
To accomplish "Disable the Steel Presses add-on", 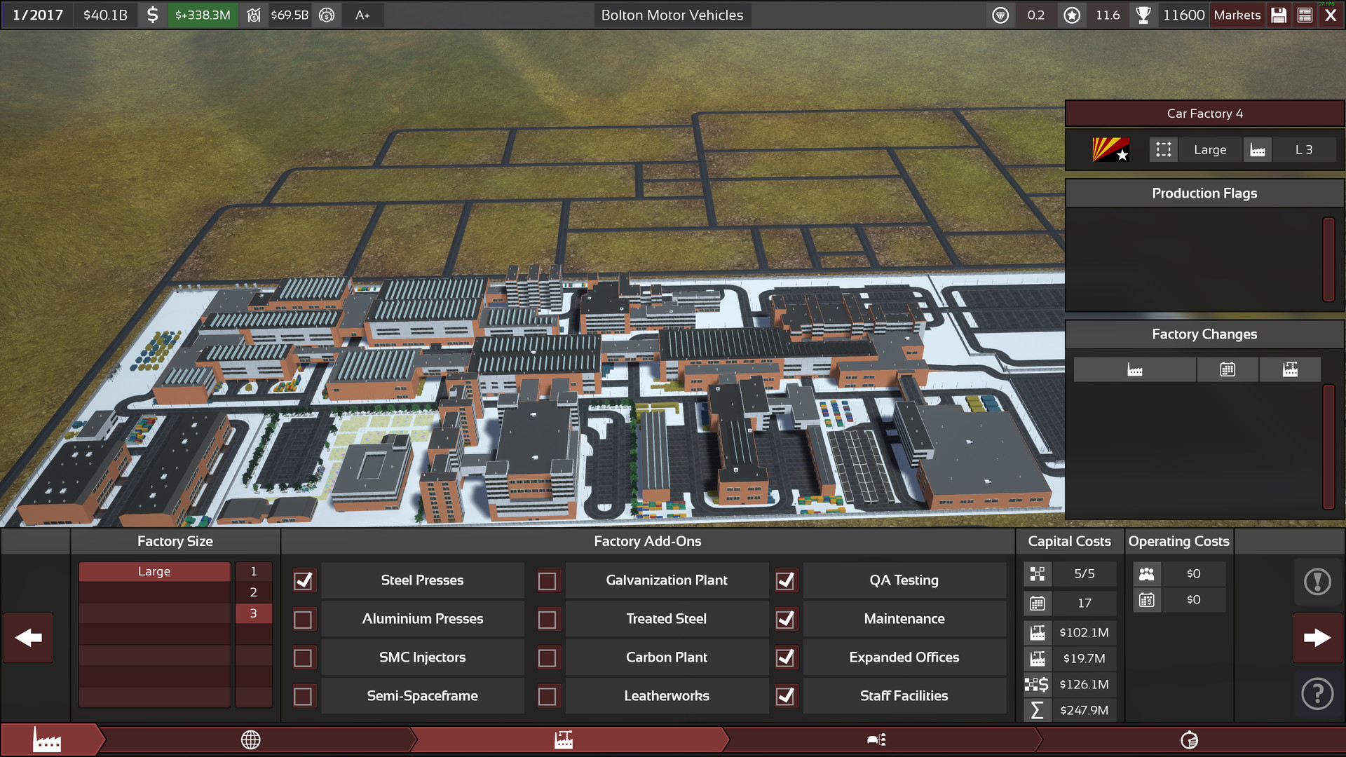I will 304,580.
